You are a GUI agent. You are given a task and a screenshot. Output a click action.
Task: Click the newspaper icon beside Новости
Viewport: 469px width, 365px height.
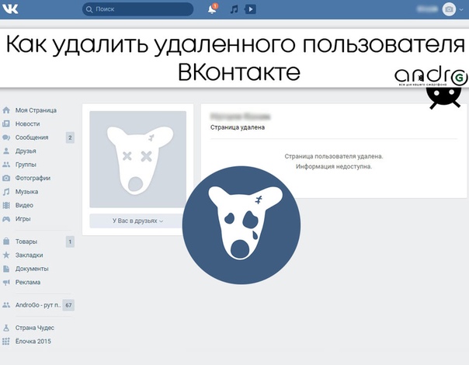[6, 123]
